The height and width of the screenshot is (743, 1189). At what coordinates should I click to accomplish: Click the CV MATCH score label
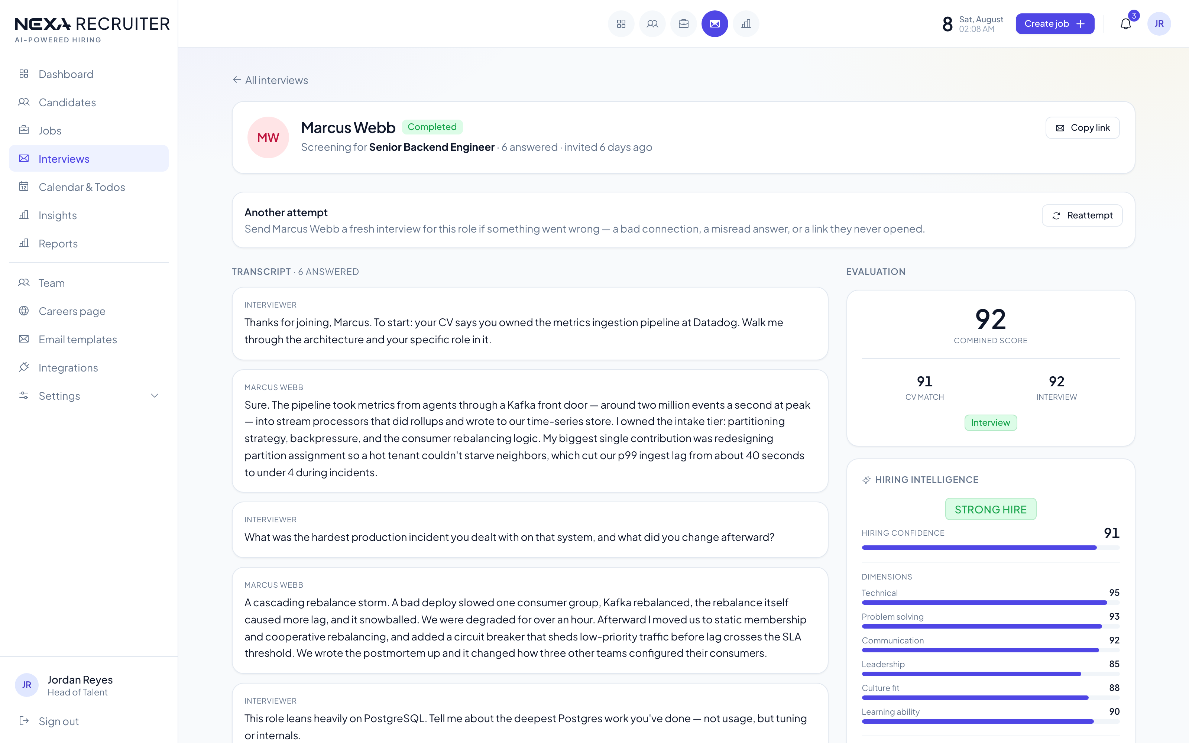[924, 397]
